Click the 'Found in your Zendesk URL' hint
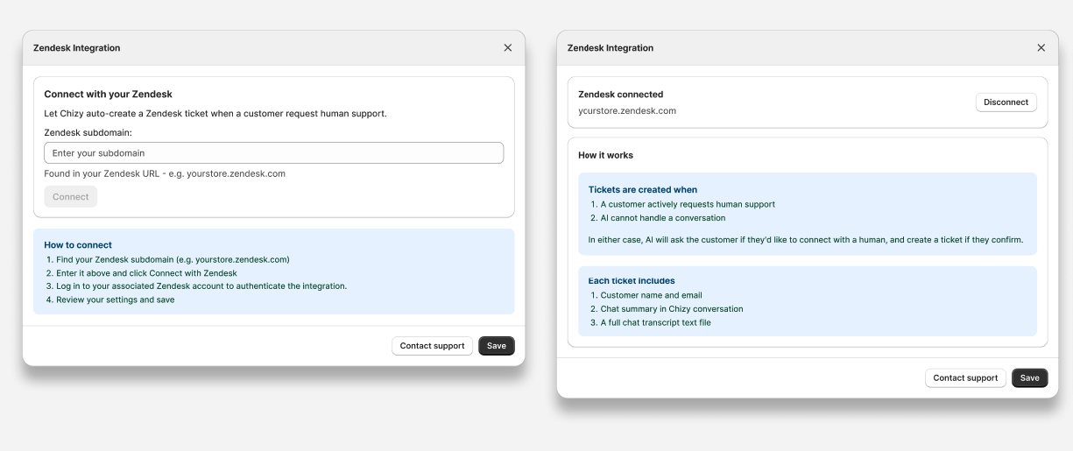Screen dimensions: 1073x451 pos(165,173)
